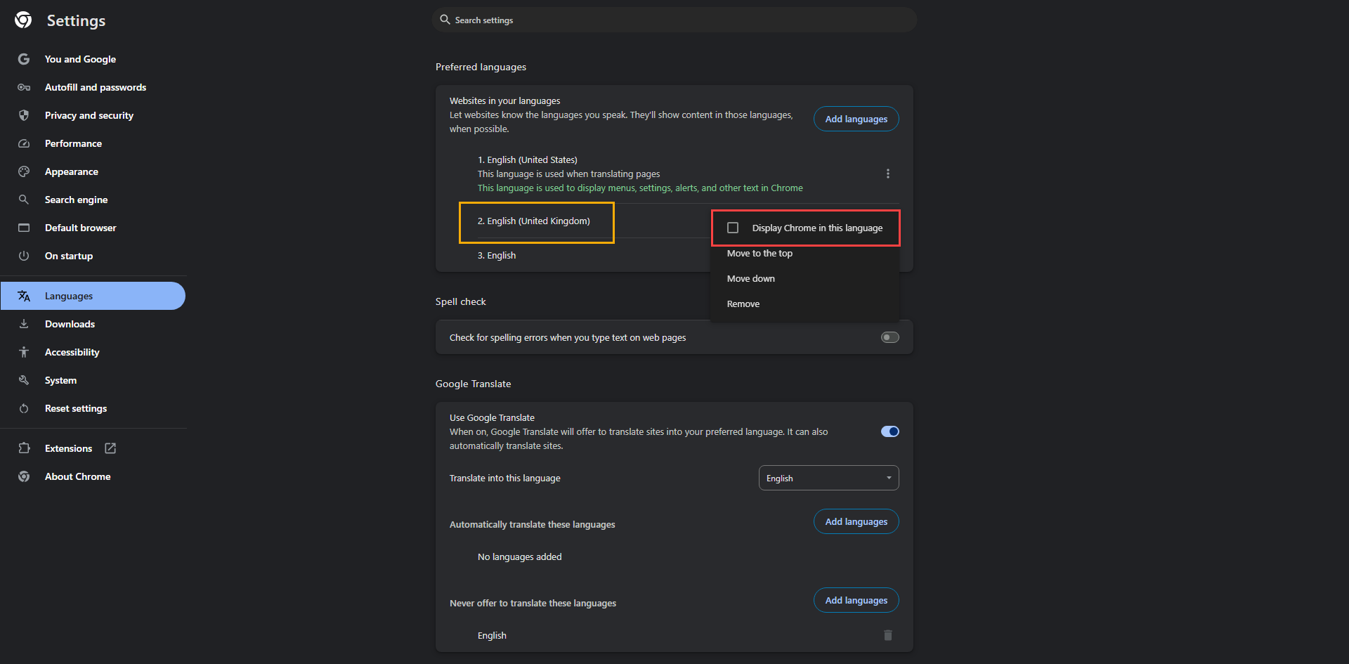This screenshot has width=1349, height=664.
Task: Click the speedometer icon for Performance
Action: pyautogui.click(x=24, y=143)
